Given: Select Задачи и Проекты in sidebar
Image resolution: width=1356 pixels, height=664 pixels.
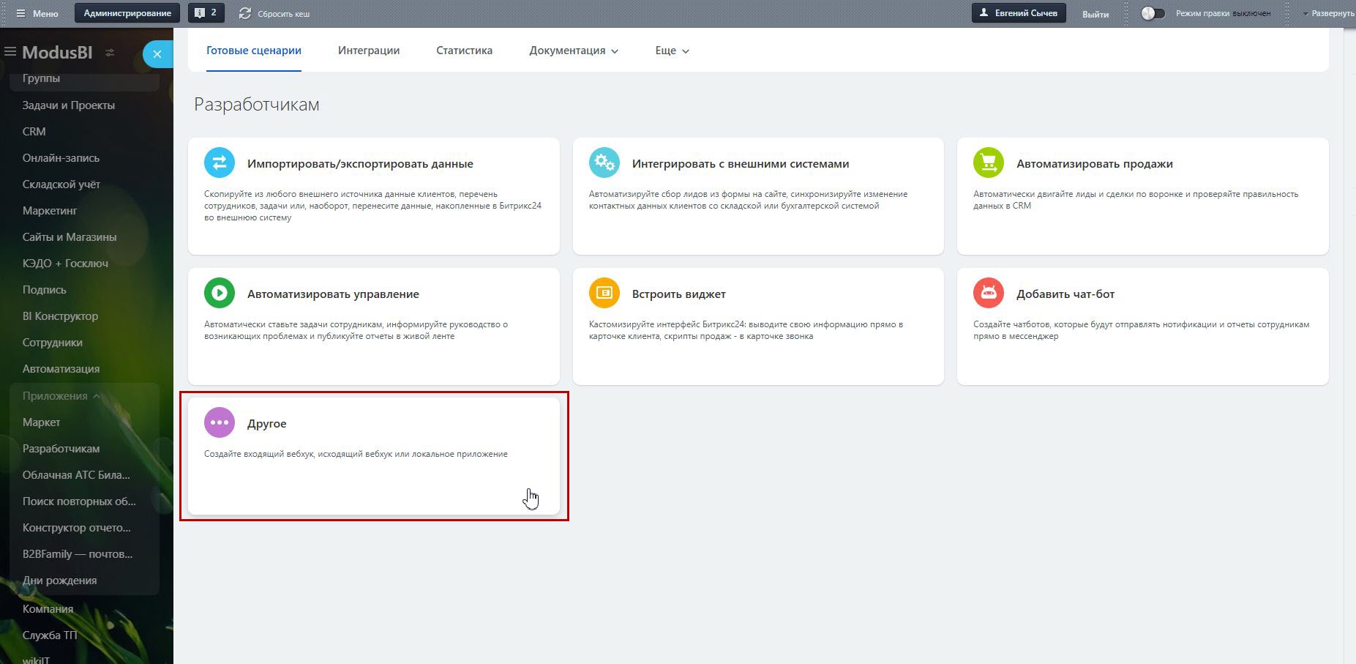Looking at the screenshot, I should (x=69, y=105).
